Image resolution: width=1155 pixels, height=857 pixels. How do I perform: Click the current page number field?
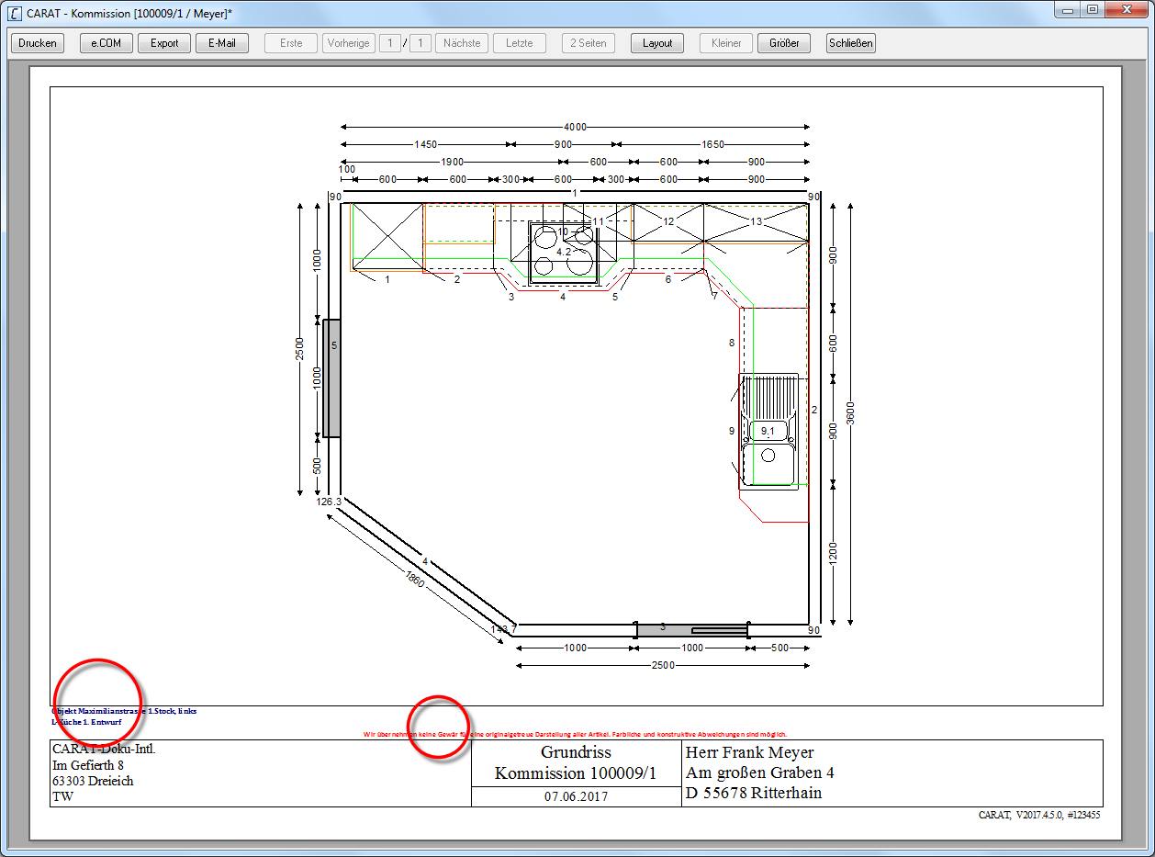pos(390,43)
